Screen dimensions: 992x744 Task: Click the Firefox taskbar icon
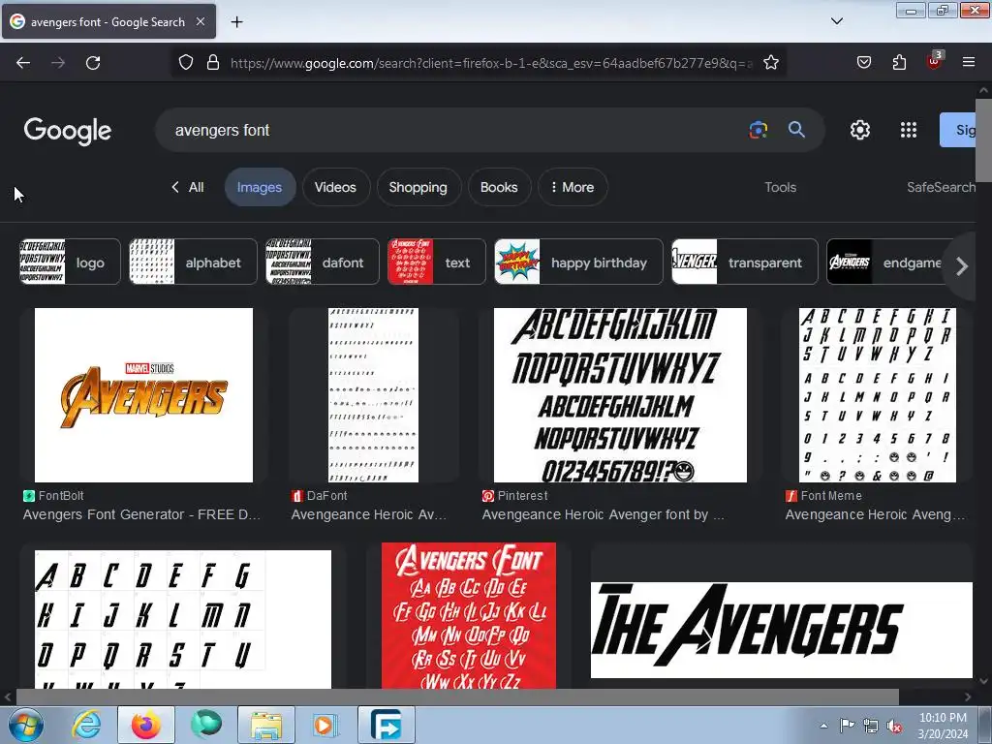[x=145, y=725]
